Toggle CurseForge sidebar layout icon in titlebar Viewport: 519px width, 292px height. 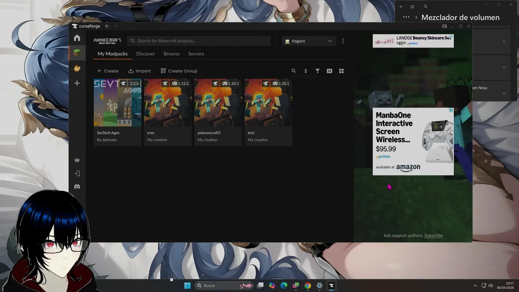(444, 26)
